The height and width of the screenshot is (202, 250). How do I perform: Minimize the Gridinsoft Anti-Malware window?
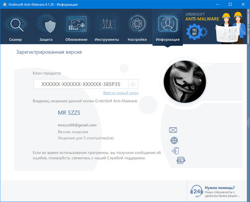(205, 4)
